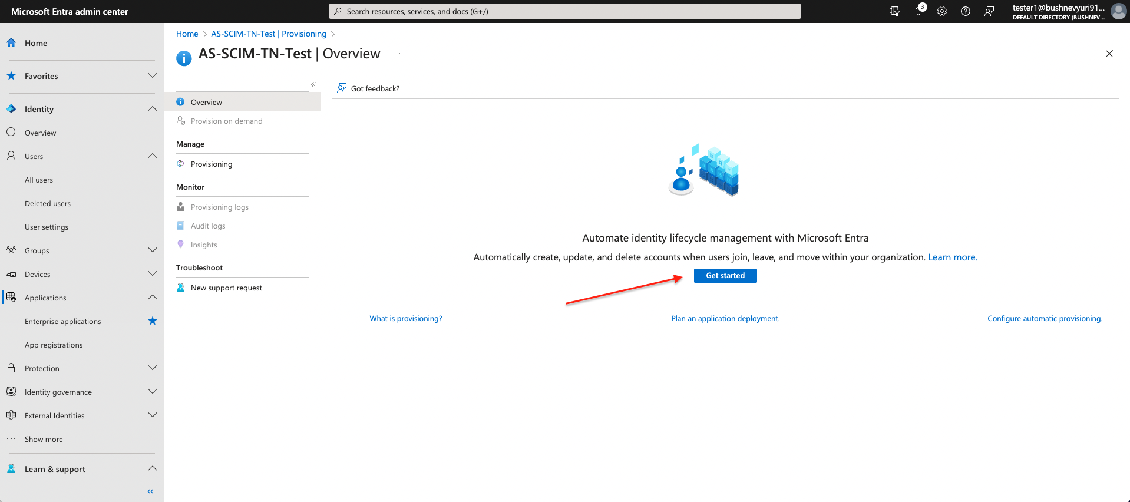Image resolution: width=1130 pixels, height=502 pixels.
Task: Click the Identity diamond icon
Action: (11, 108)
